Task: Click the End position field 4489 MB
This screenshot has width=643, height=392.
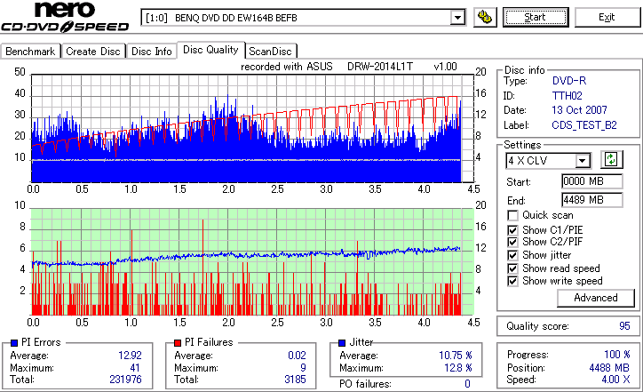Action: pyautogui.click(x=591, y=200)
